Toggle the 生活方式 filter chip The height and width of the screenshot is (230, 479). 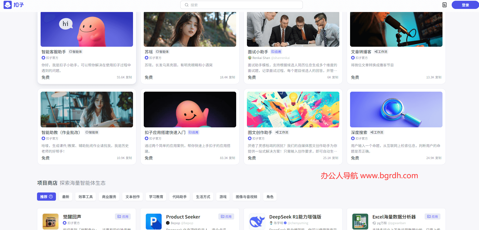203,197
